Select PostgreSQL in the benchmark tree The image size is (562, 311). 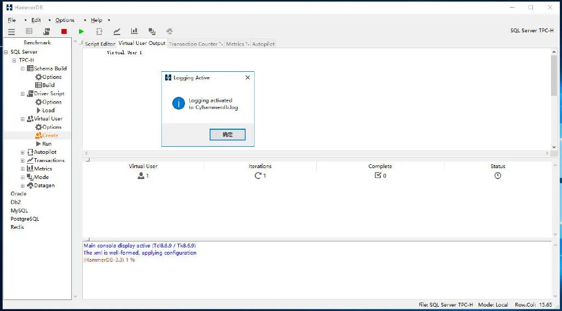[25, 219]
